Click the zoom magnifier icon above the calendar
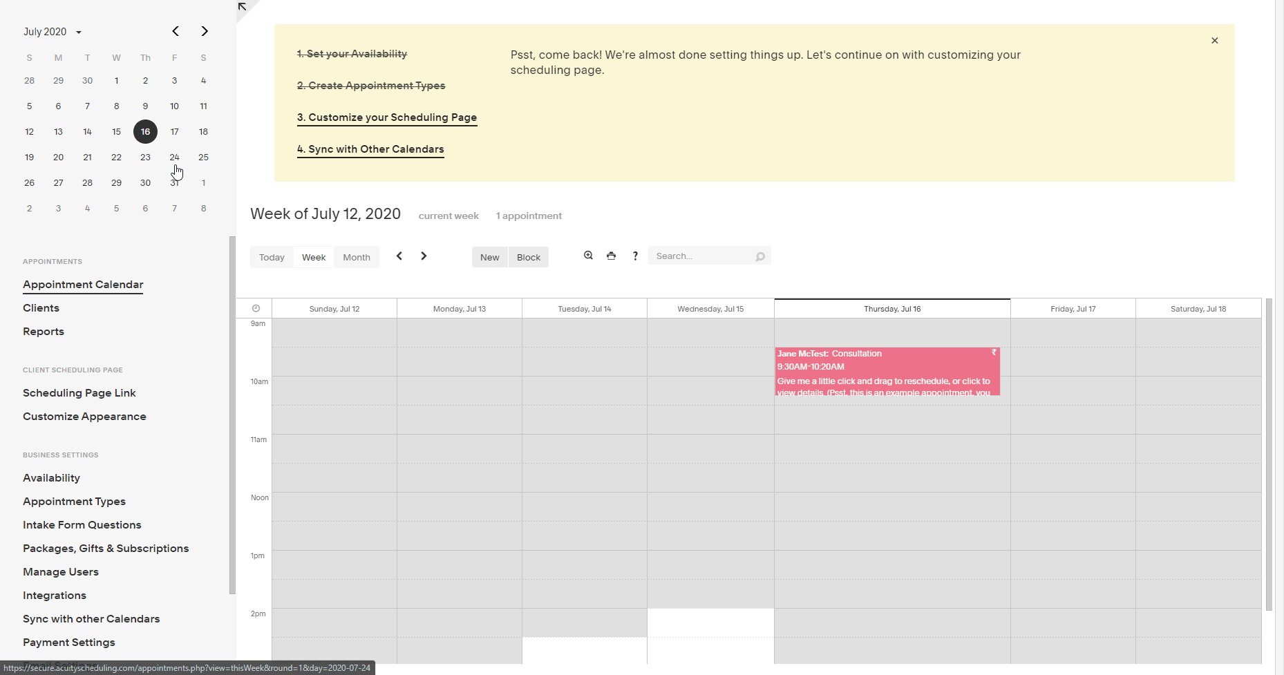 point(588,256)
